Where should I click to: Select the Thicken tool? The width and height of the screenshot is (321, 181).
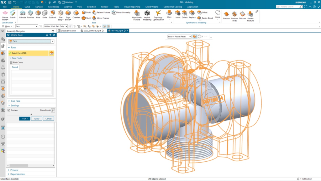[x=242, y=15]
